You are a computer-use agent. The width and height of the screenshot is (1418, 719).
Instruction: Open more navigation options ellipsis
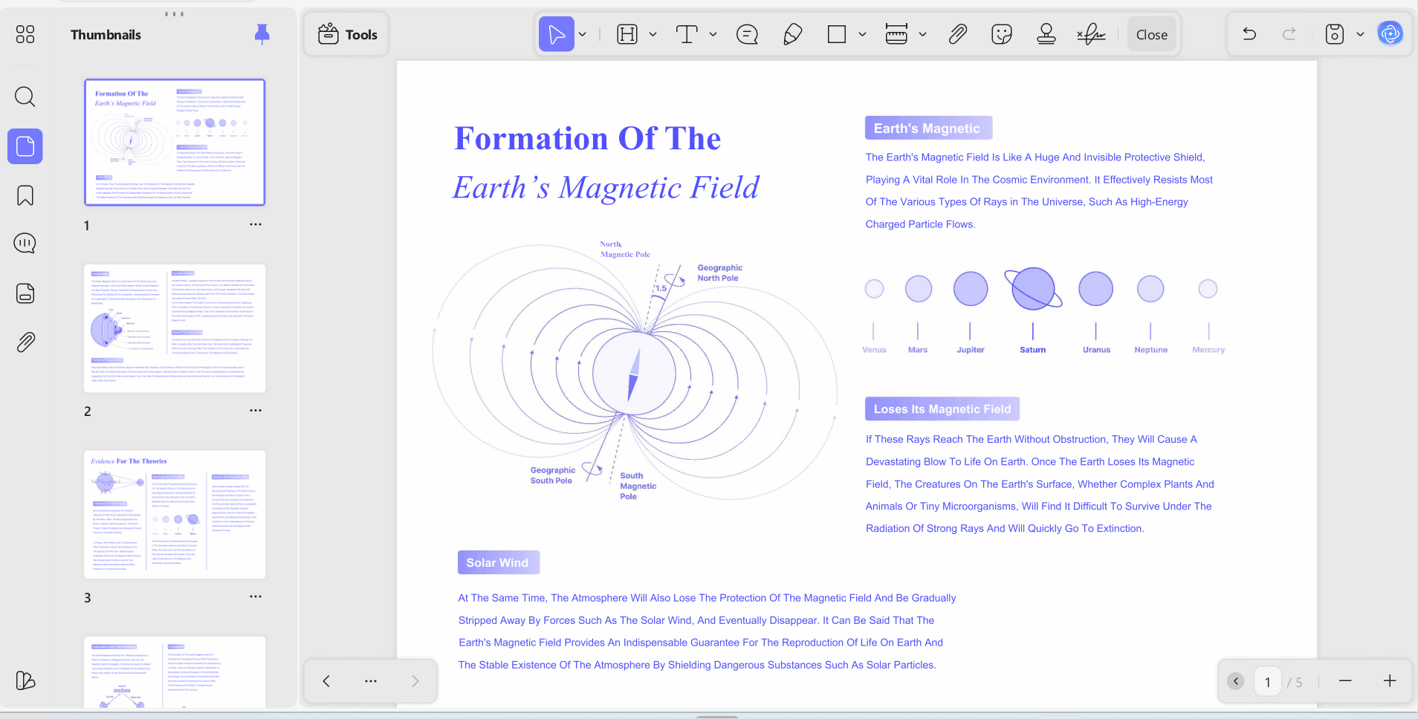click(x=371, y=681)
